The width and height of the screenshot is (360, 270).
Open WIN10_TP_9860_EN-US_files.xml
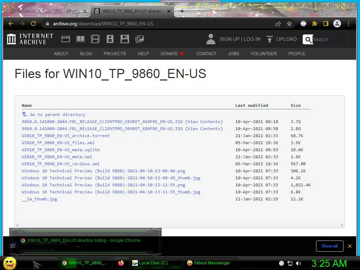(x=58, y=143)
